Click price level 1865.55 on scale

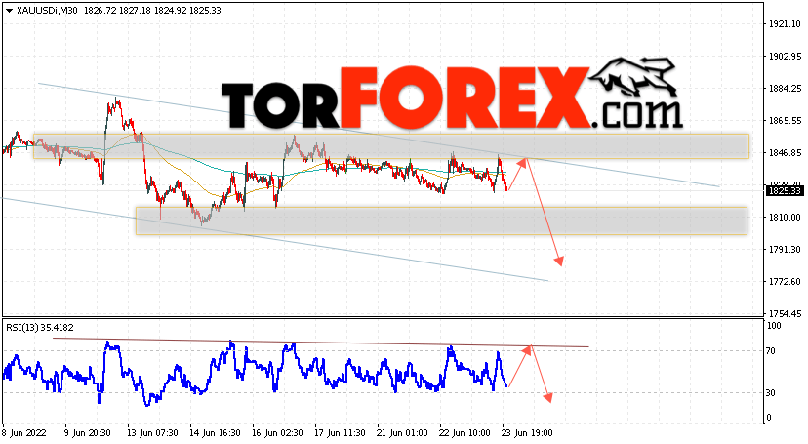point(785,121)
